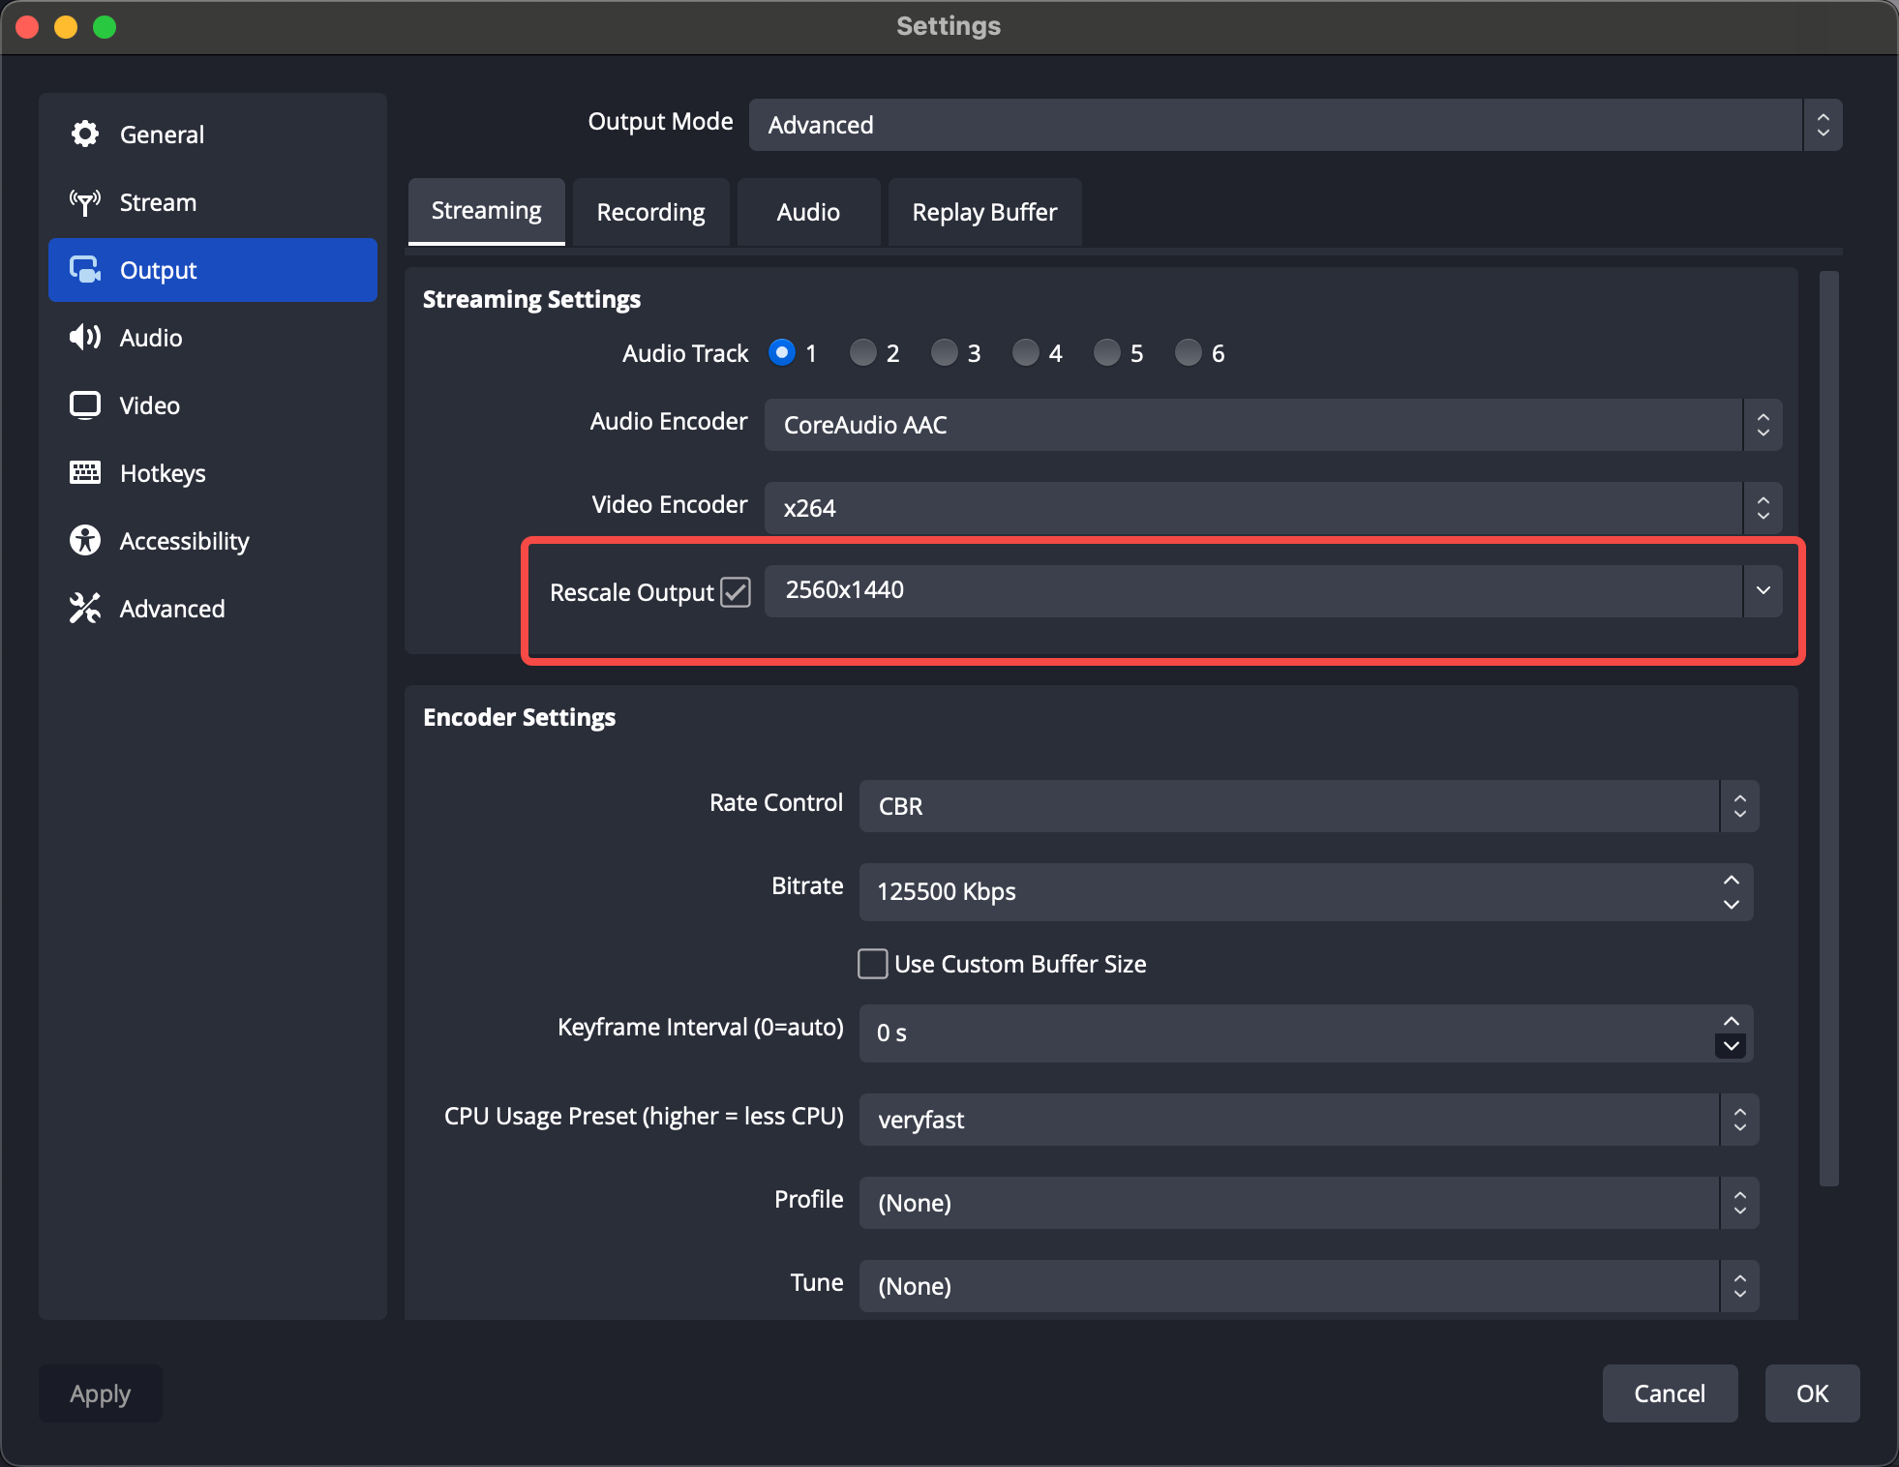The width and height of the screenshot is (1899, 1467).
Task: Increase Bitrate with the up stepper
Action: click(1730, 880)
